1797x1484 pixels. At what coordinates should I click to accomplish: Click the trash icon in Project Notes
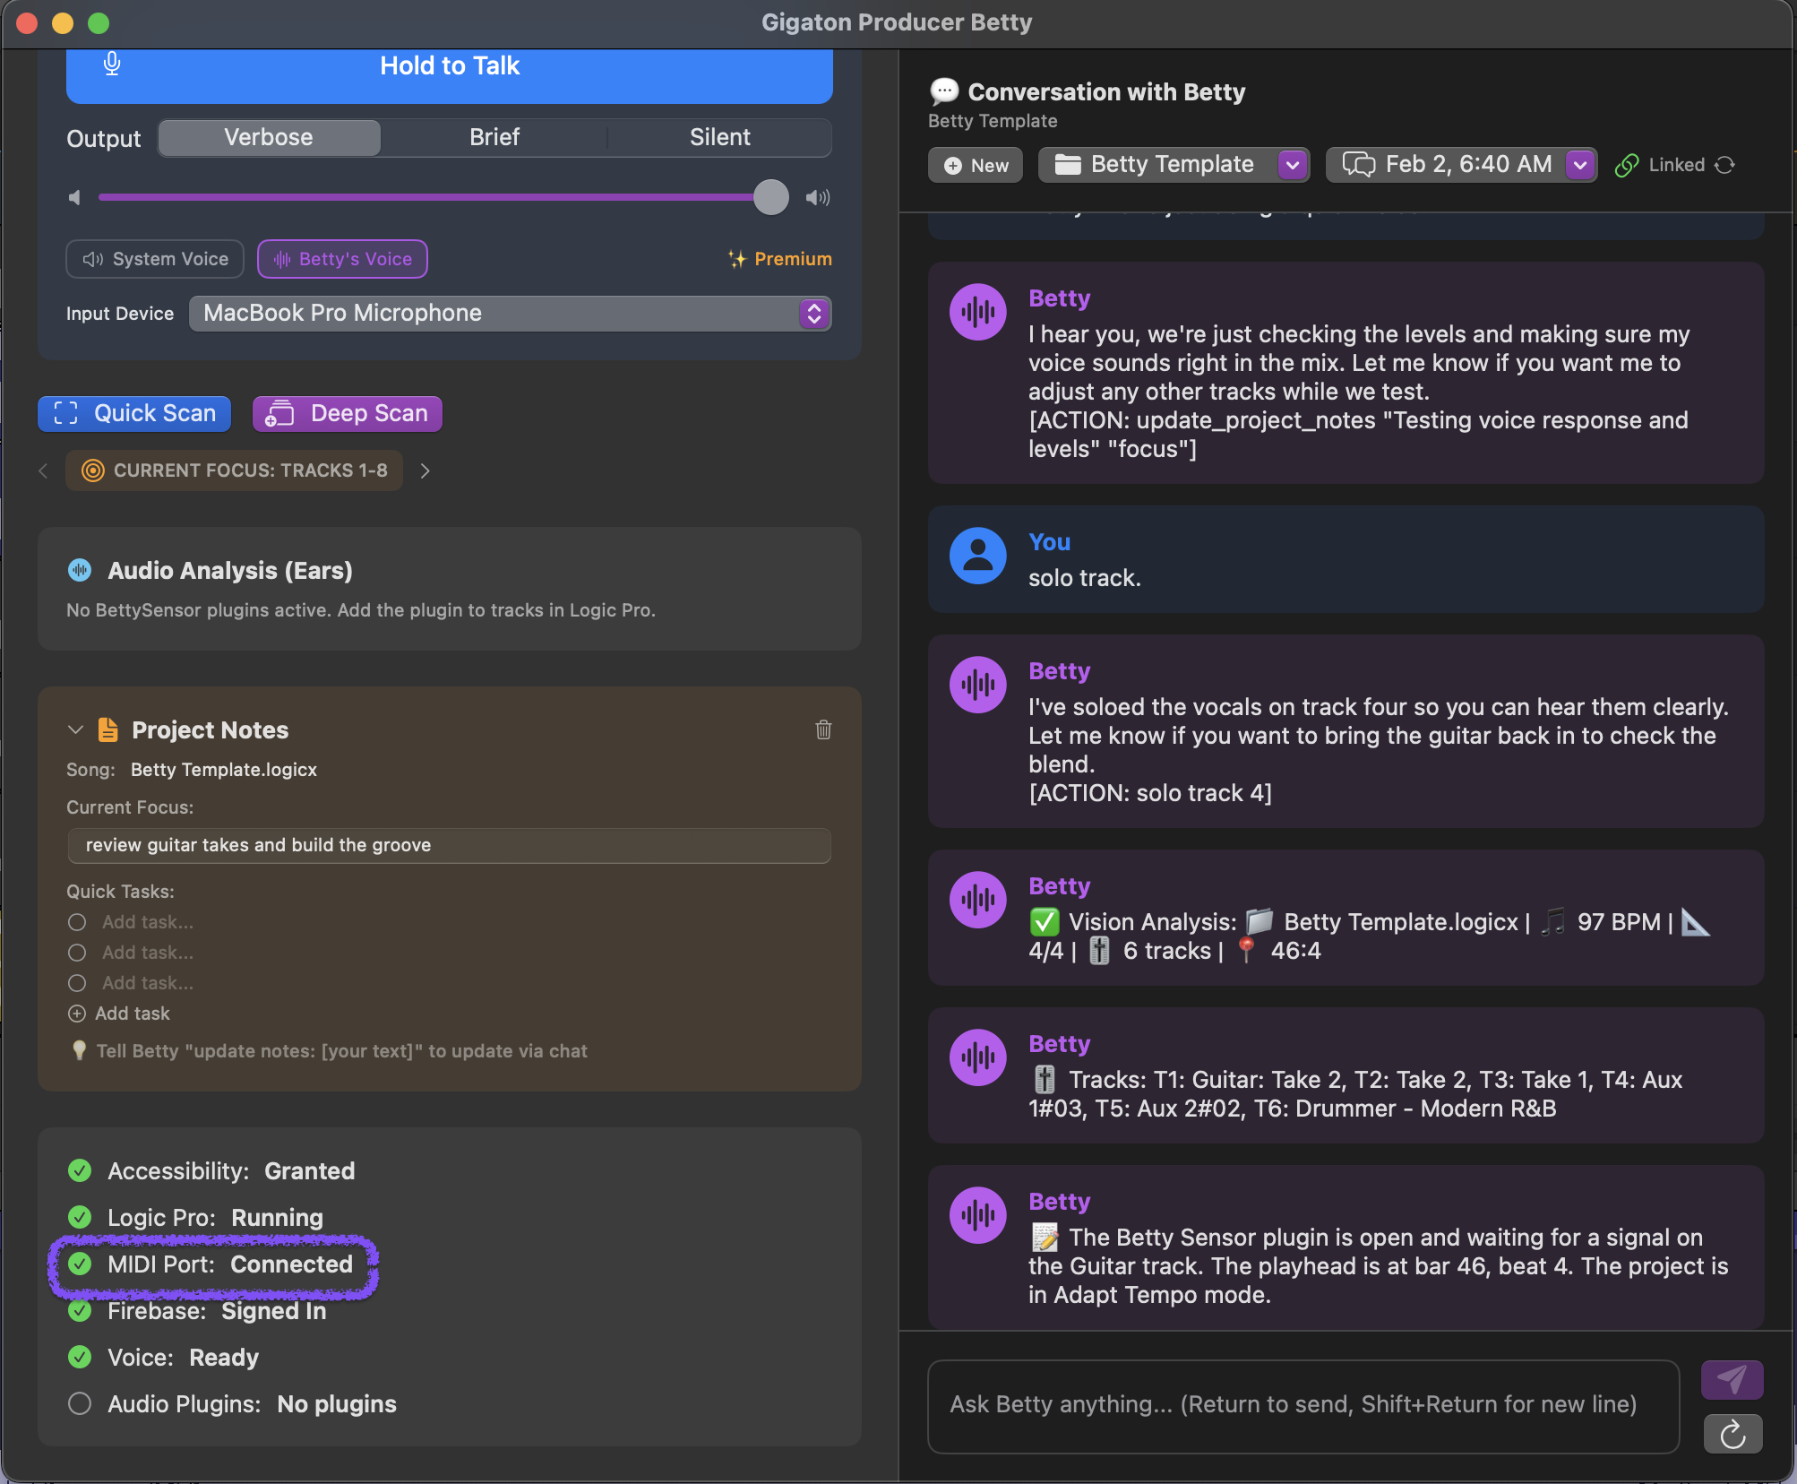823,729
